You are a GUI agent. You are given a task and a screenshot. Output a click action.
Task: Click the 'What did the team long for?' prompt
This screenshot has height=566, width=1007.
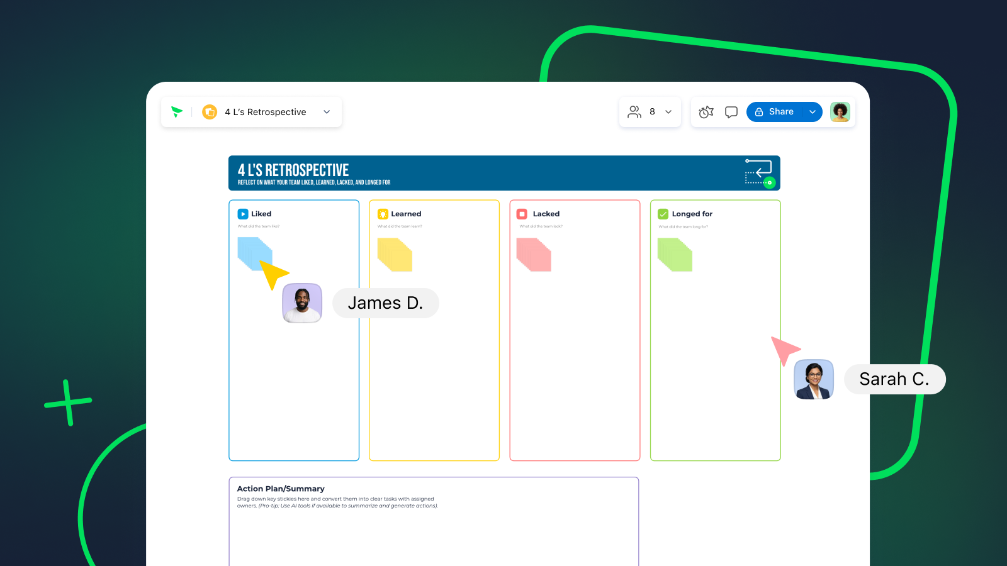pyautogui.click(x=684, y=226)
